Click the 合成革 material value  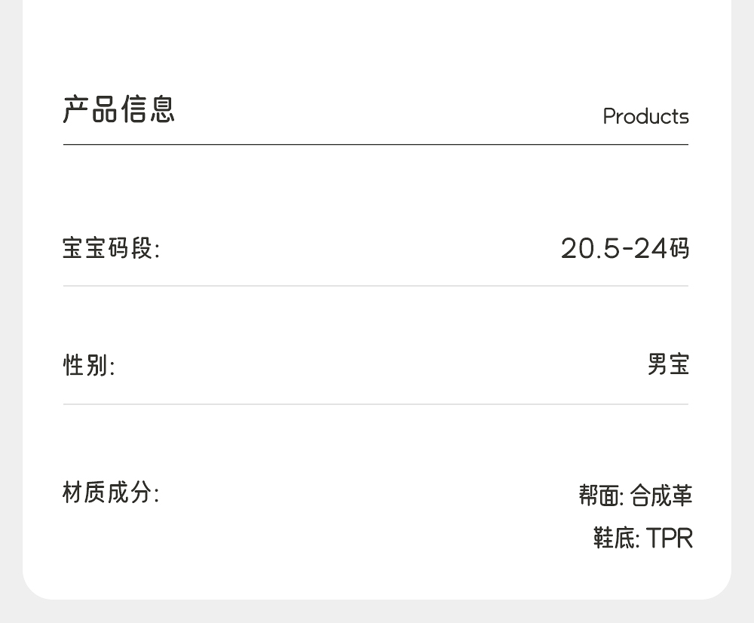(661, 496)
